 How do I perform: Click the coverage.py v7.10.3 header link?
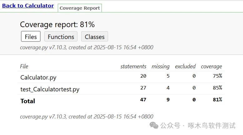pyautogui.click(x=43, y=47)
